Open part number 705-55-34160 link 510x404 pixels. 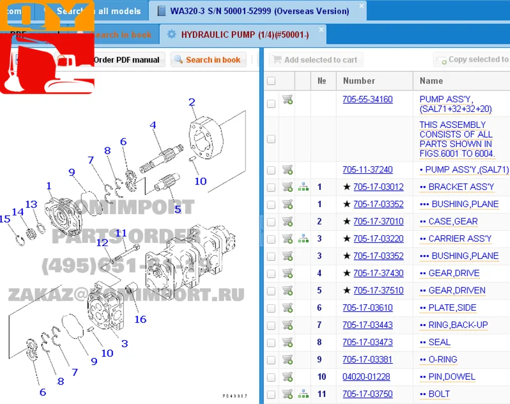[x=367, y=99]
